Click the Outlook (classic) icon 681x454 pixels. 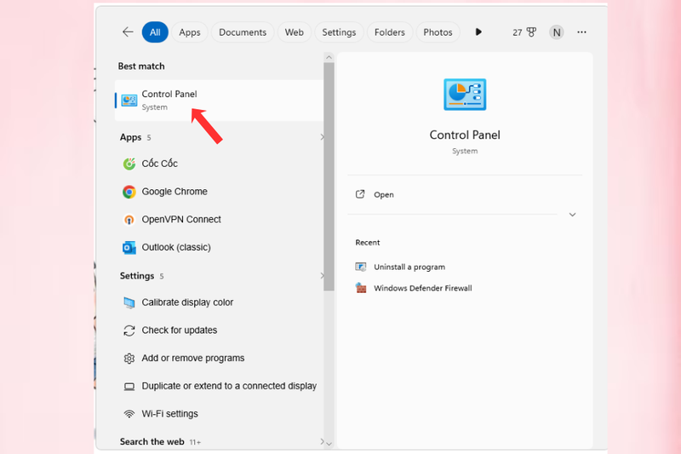pyautogui.click(x=129, y=247)
